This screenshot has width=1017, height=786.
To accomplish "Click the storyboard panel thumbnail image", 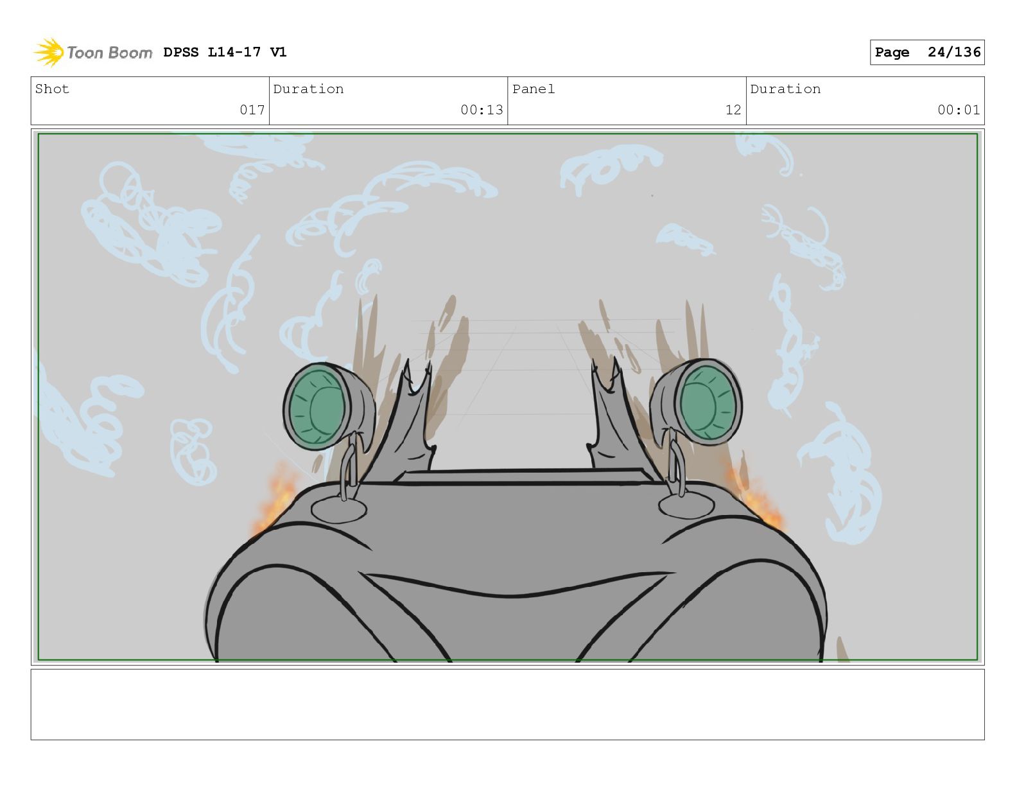I will coord(507,397).
